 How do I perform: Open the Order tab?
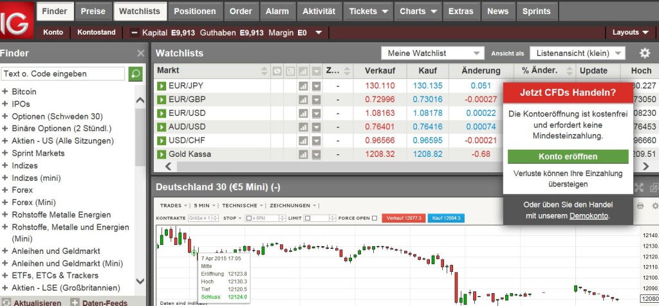[241, 12]
